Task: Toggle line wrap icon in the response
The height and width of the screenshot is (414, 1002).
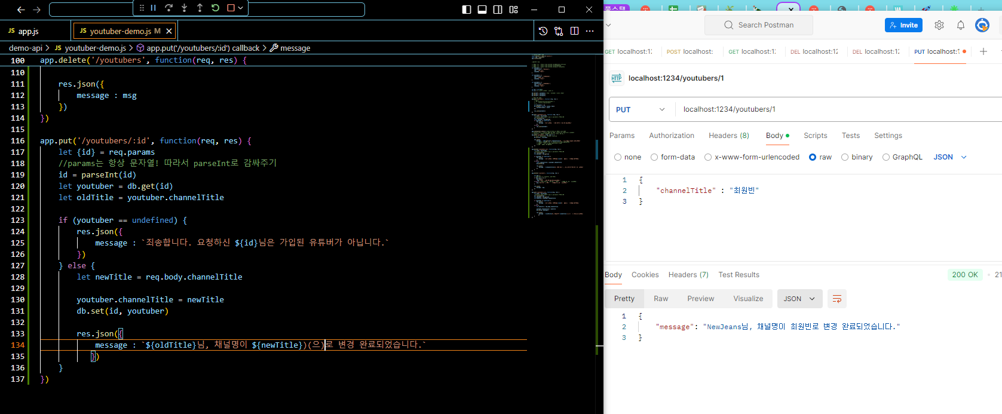Action: (x=837, y=299)
